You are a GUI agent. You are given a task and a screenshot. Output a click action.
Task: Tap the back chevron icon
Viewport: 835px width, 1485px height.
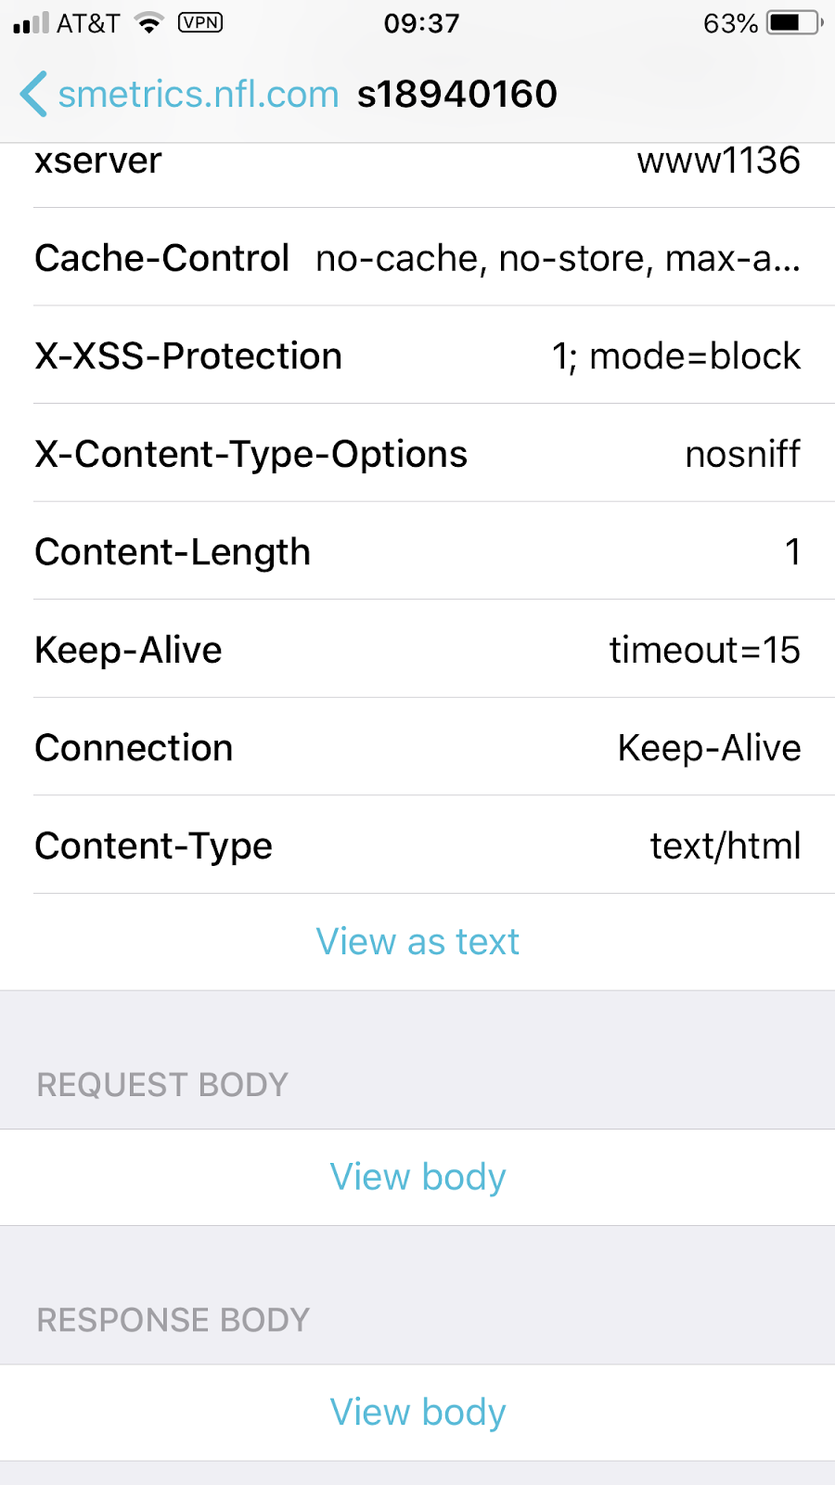point(33,94)
